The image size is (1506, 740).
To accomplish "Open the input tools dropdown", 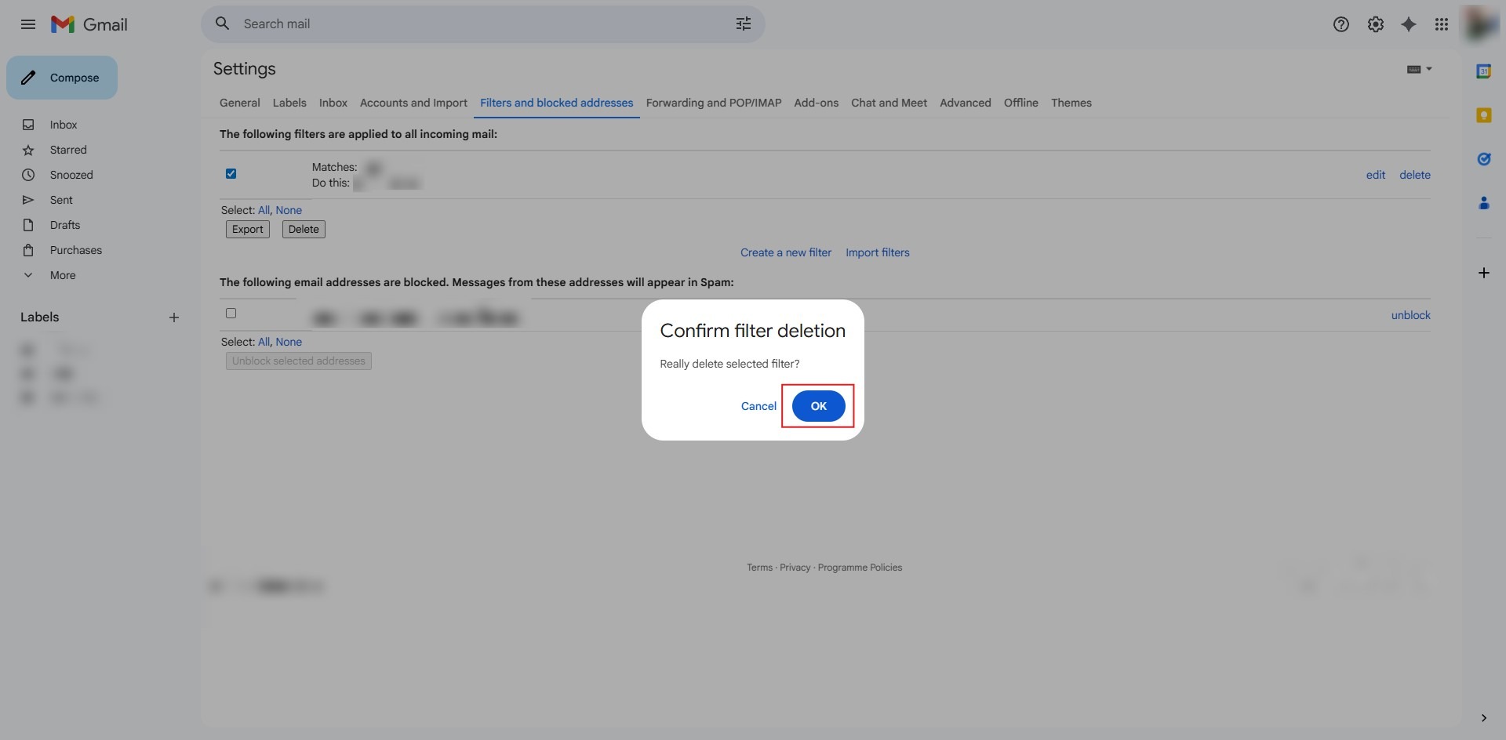I will pos(1419,69).
